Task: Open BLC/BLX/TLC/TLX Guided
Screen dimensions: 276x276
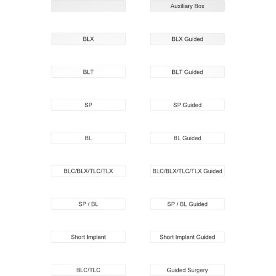Action: (x=187, y=171)
